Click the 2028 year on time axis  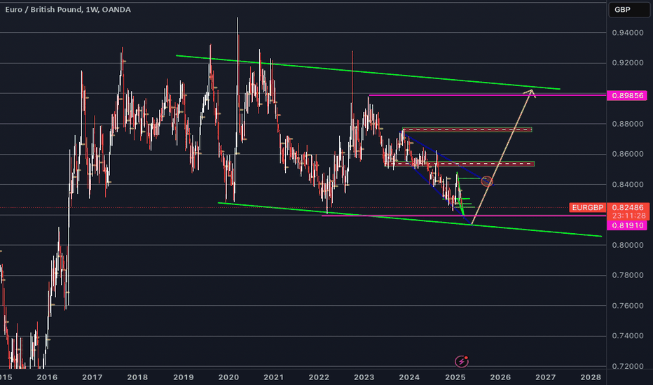click(591, 377)
